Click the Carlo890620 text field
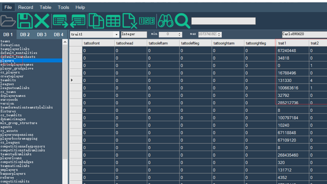The image size is (327, 184). coord(305,34)
